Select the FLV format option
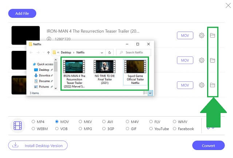The image size is (233, 158). tap(155, 122)
